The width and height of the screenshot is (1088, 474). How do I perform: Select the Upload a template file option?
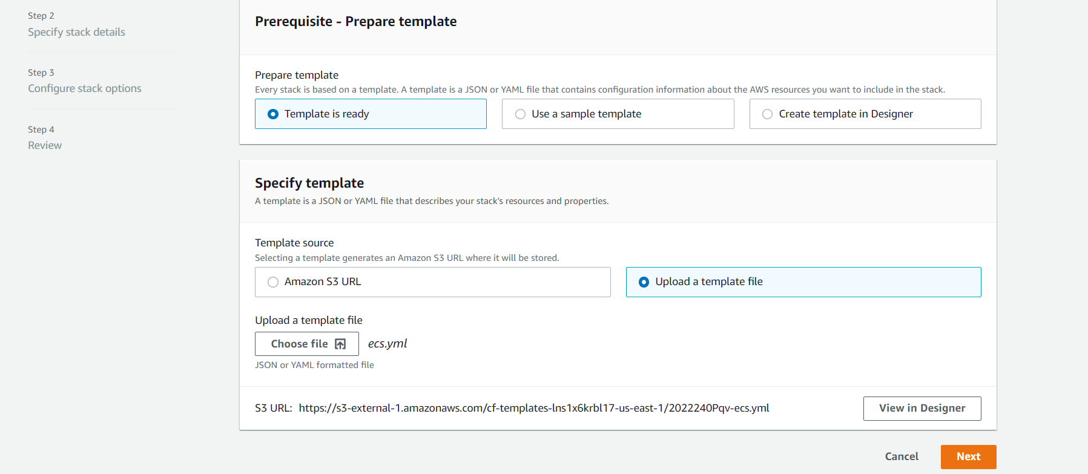(x=644, y=282)
